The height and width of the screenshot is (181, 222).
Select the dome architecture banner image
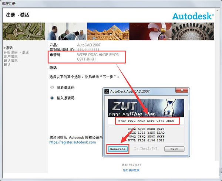(x=192, y=31)
